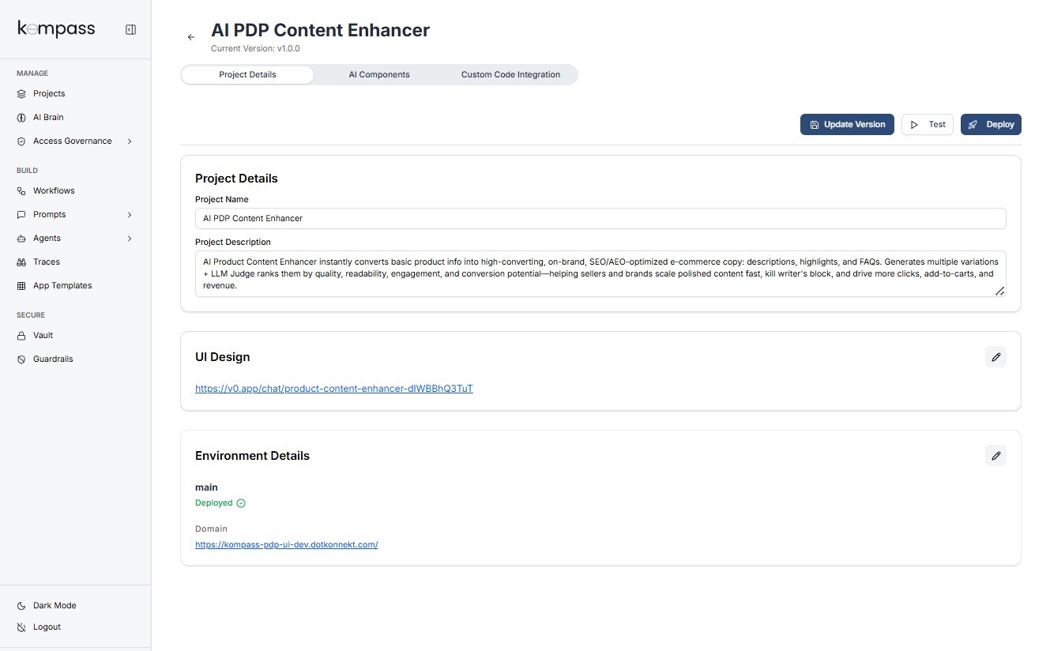Image resolution: width=1050 pixels, height=651 pixels.
Task: Click the AI Brain icon
Action: [21, 118]
